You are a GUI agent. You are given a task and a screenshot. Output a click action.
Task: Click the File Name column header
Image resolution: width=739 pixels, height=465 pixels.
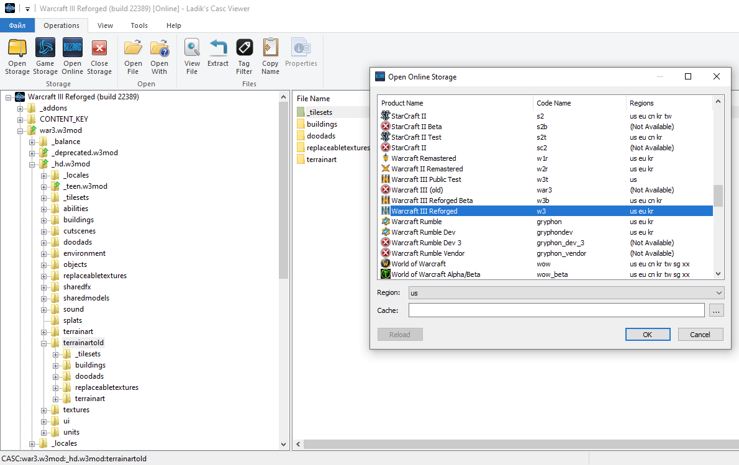(314, 99)
